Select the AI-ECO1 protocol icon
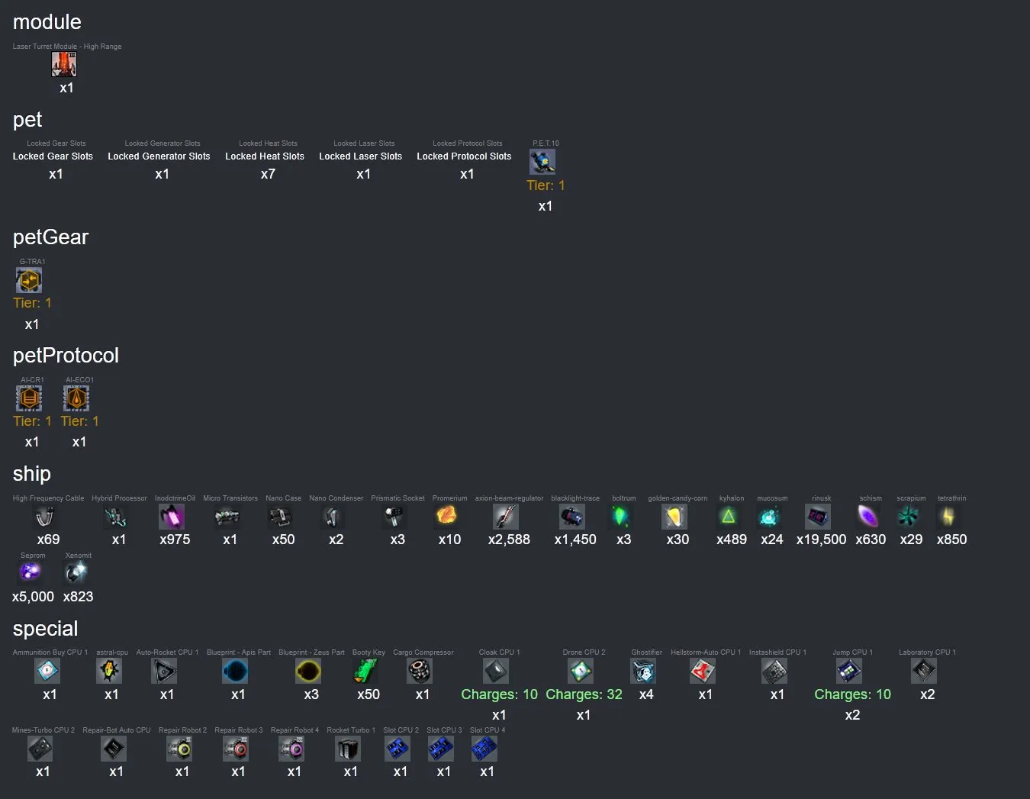 tap(76, 398)
